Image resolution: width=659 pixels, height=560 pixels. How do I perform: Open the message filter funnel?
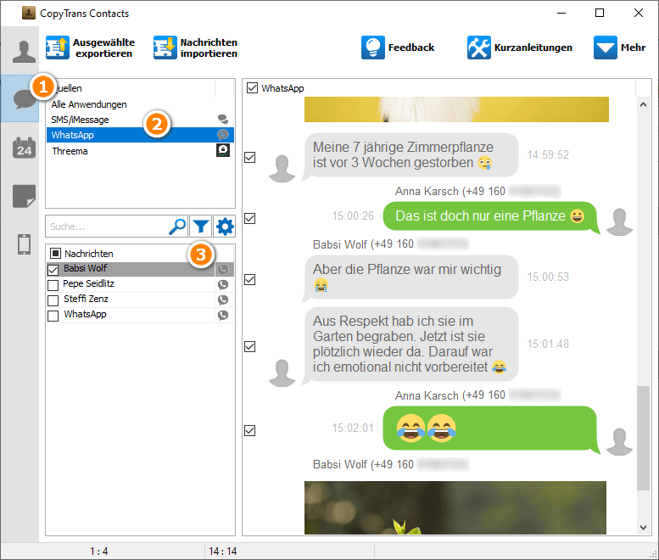[x=200, y=227]
